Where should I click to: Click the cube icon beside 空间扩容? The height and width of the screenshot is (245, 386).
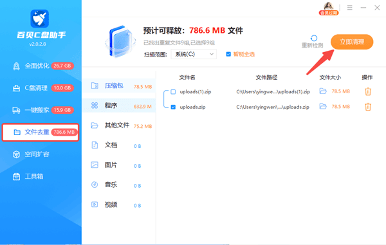16,154
